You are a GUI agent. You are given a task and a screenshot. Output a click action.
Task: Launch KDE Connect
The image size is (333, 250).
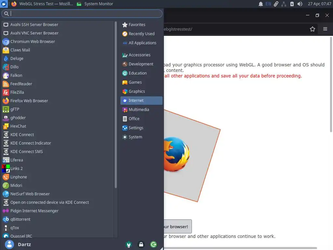pyautogui.click(x=58, y=135)
